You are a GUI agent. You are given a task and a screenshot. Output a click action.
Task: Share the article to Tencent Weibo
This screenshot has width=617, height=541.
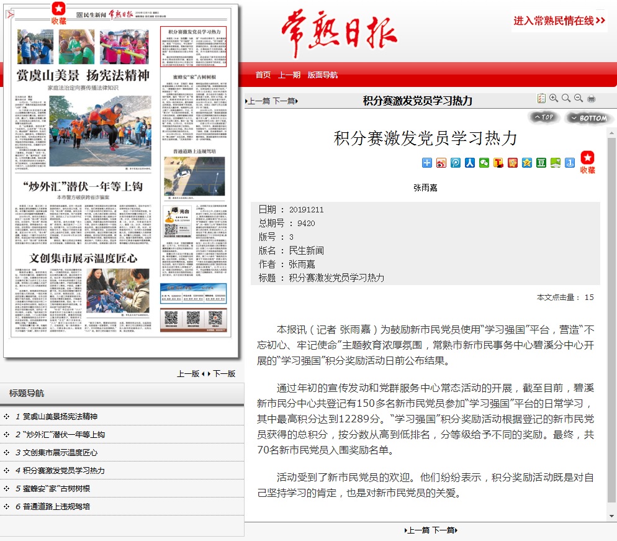click(x=455, y=163)
